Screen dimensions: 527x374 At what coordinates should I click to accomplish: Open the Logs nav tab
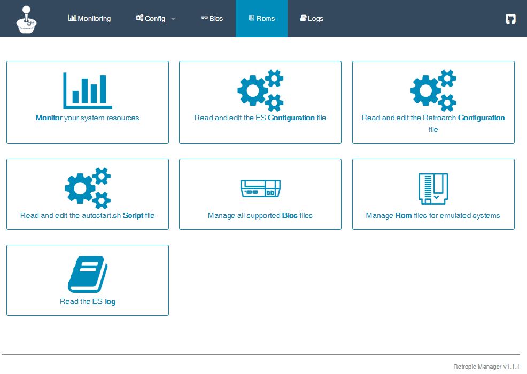click(312, 19)
